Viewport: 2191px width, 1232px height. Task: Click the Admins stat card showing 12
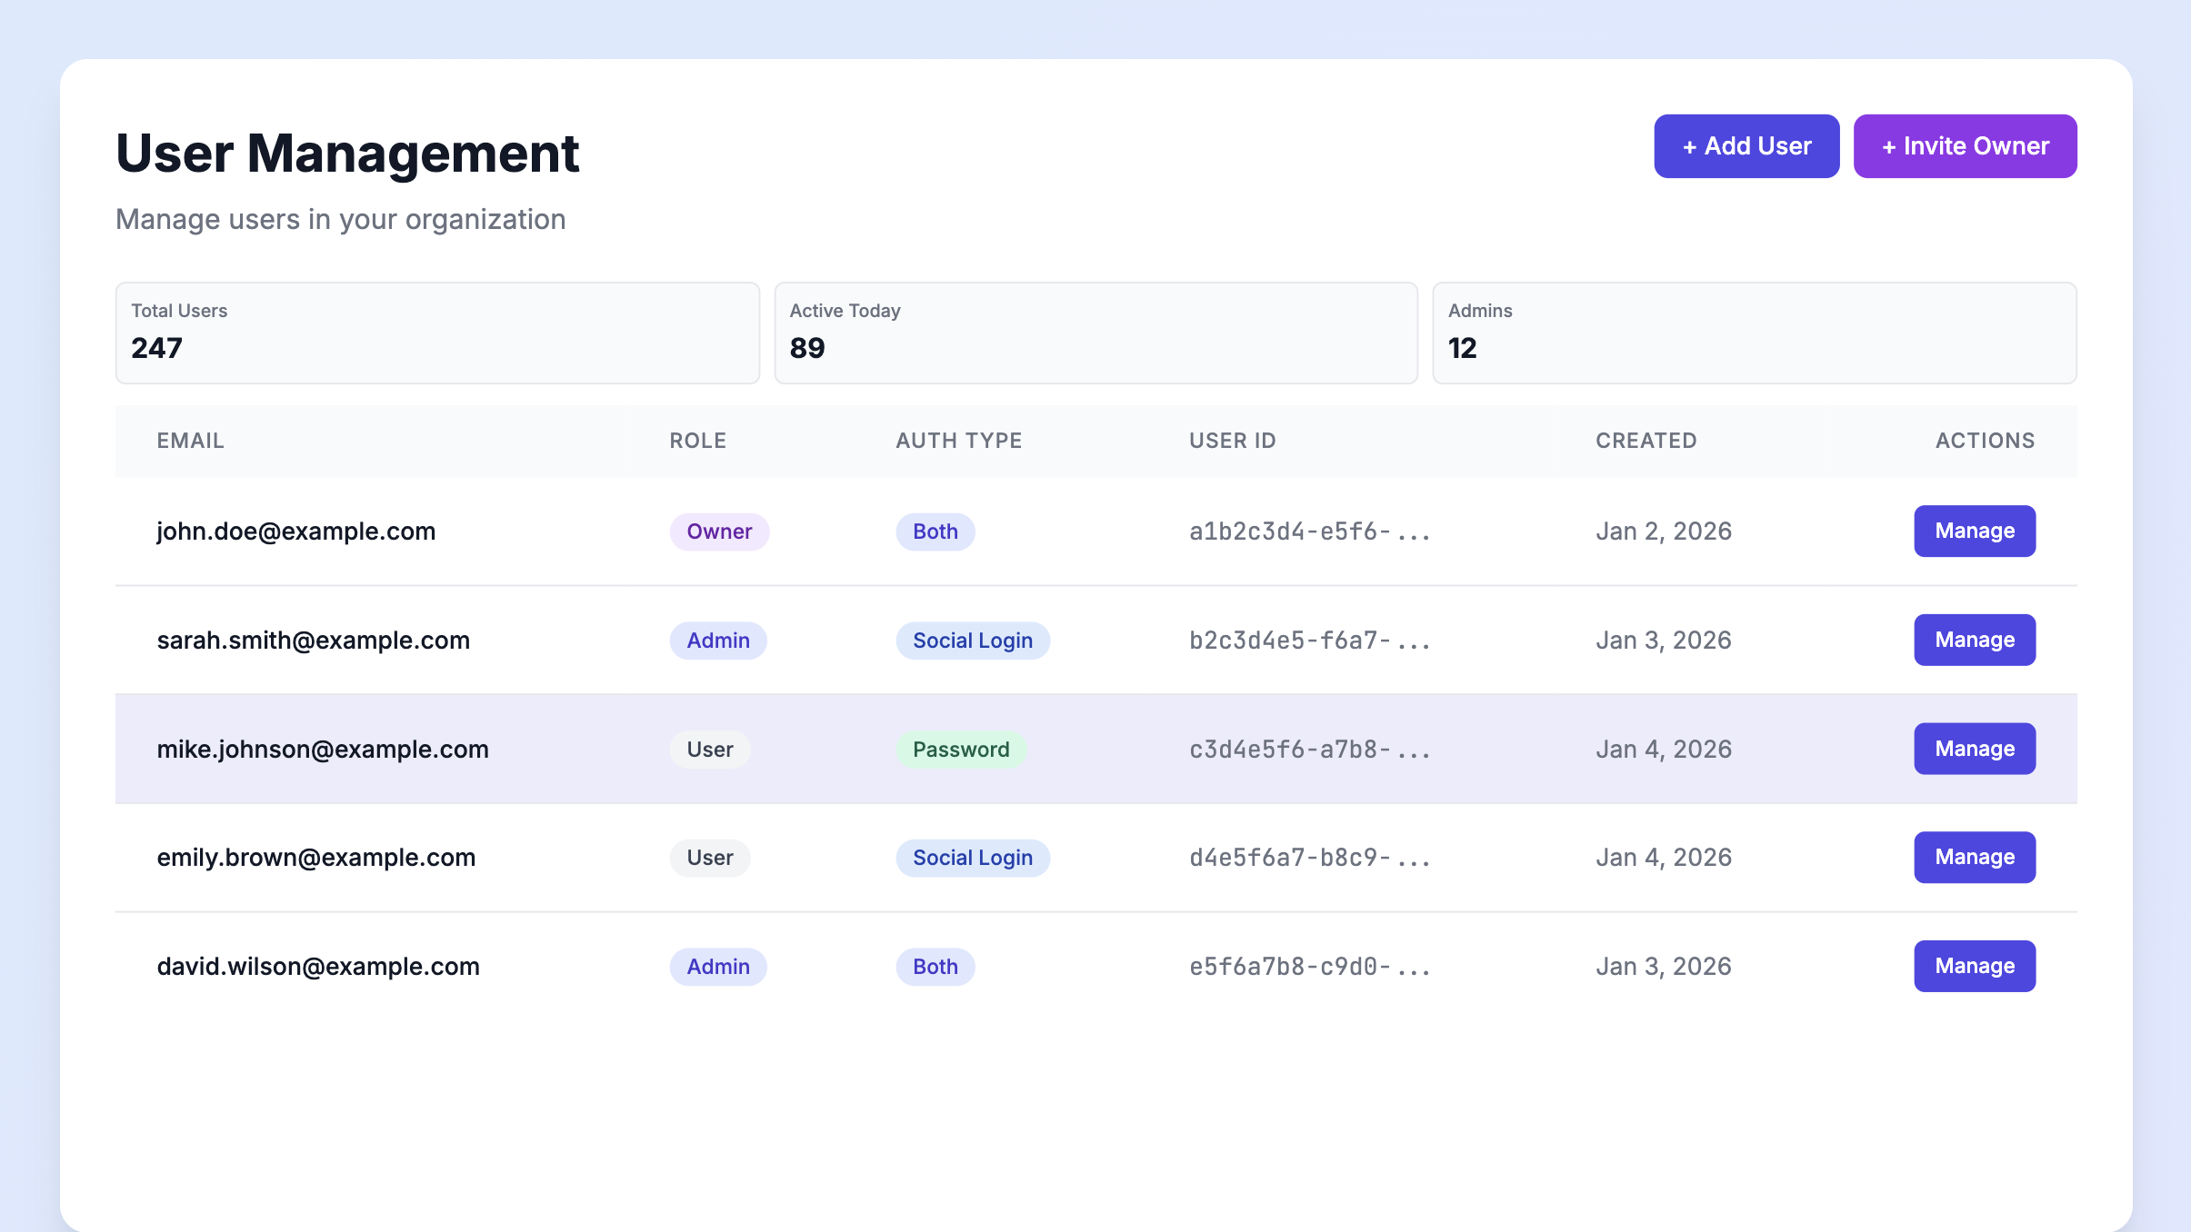click(x=1754, y=333)
